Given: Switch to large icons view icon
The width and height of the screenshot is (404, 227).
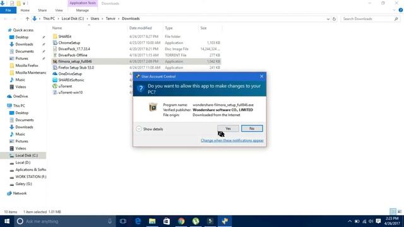Looking at the screenshot, I should [400, 212].
